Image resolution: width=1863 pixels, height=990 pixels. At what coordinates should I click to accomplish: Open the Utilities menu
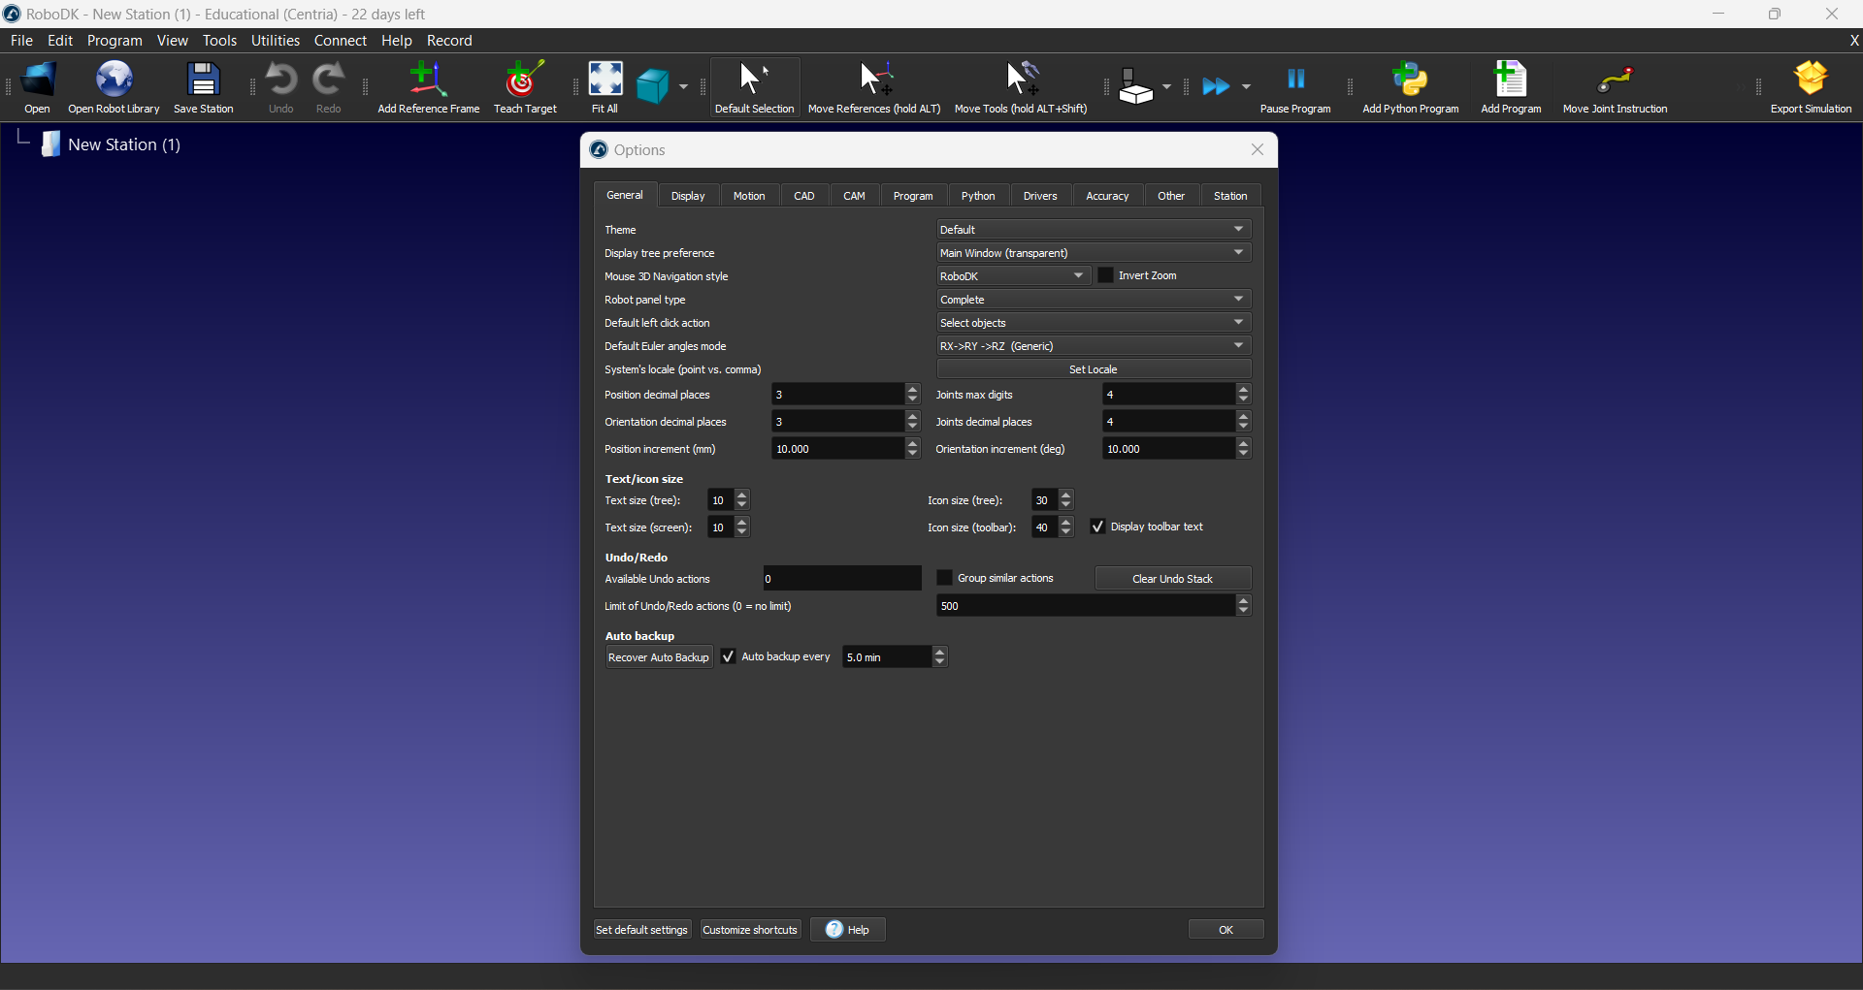click(x=276, y=41)
